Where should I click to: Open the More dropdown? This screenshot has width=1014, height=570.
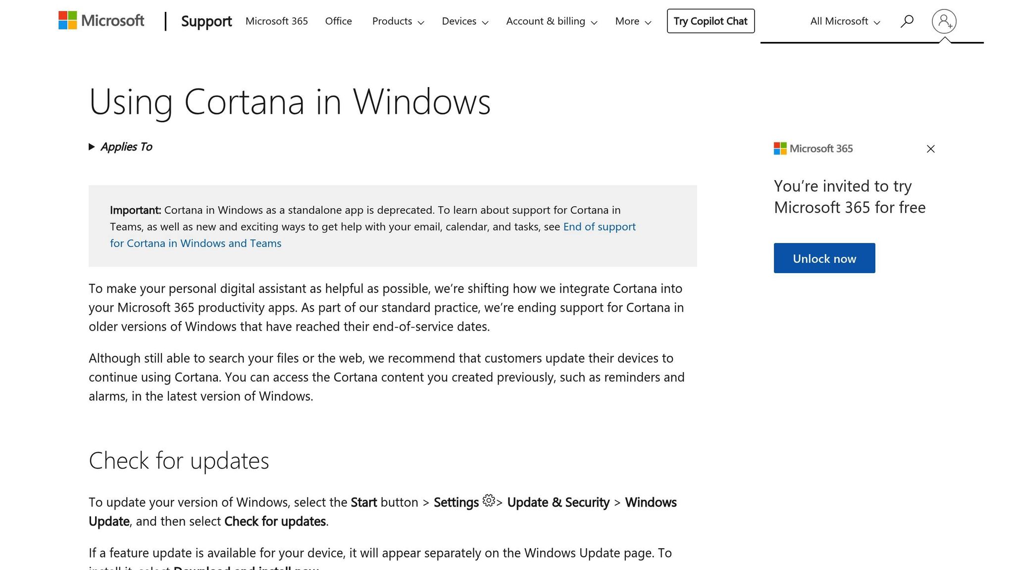632,21
